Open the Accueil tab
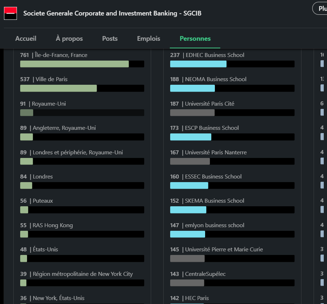Viewport: 327px width, 304px height. (26, 39)
